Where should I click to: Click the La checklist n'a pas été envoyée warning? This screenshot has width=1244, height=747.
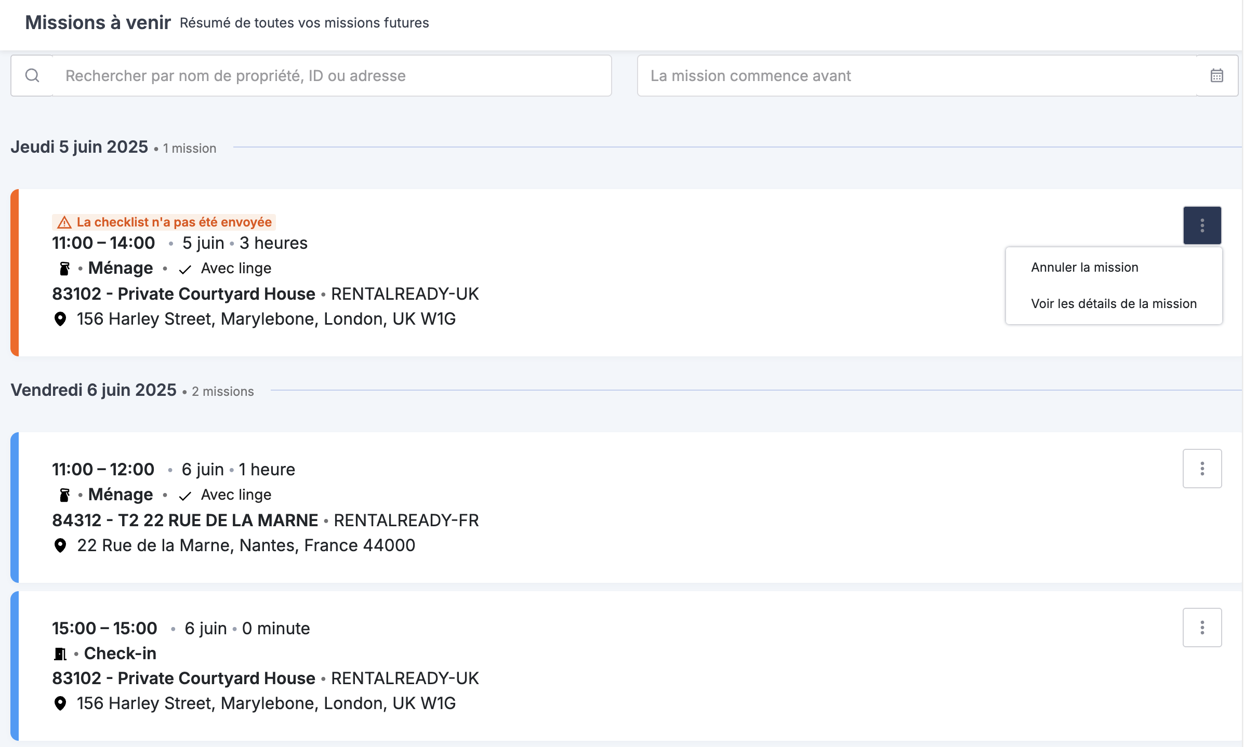coord(164,222)
